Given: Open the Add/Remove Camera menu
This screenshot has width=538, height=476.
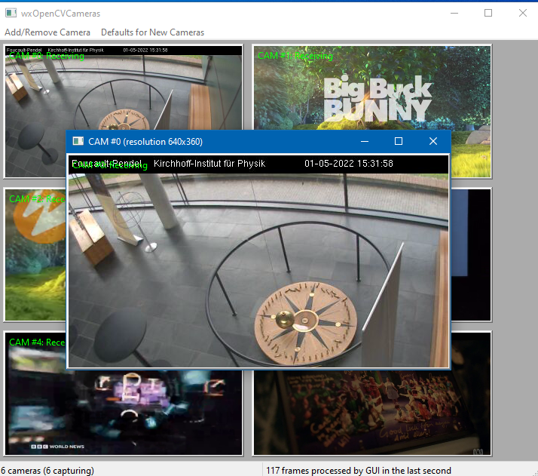Looking at the screenshot, I should pos(47,32).
